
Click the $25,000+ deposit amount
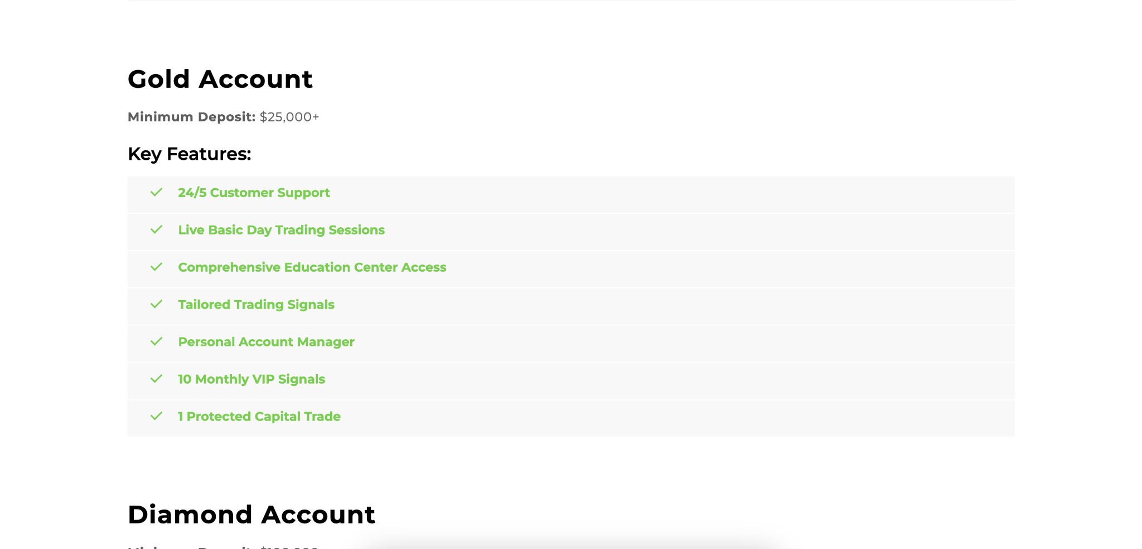point(289,117)
